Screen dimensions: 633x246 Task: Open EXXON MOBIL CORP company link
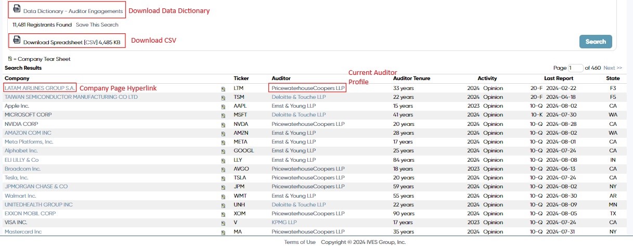click(x=30, y=213)
